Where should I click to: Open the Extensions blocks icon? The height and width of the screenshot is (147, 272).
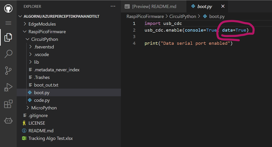point(8,104)
